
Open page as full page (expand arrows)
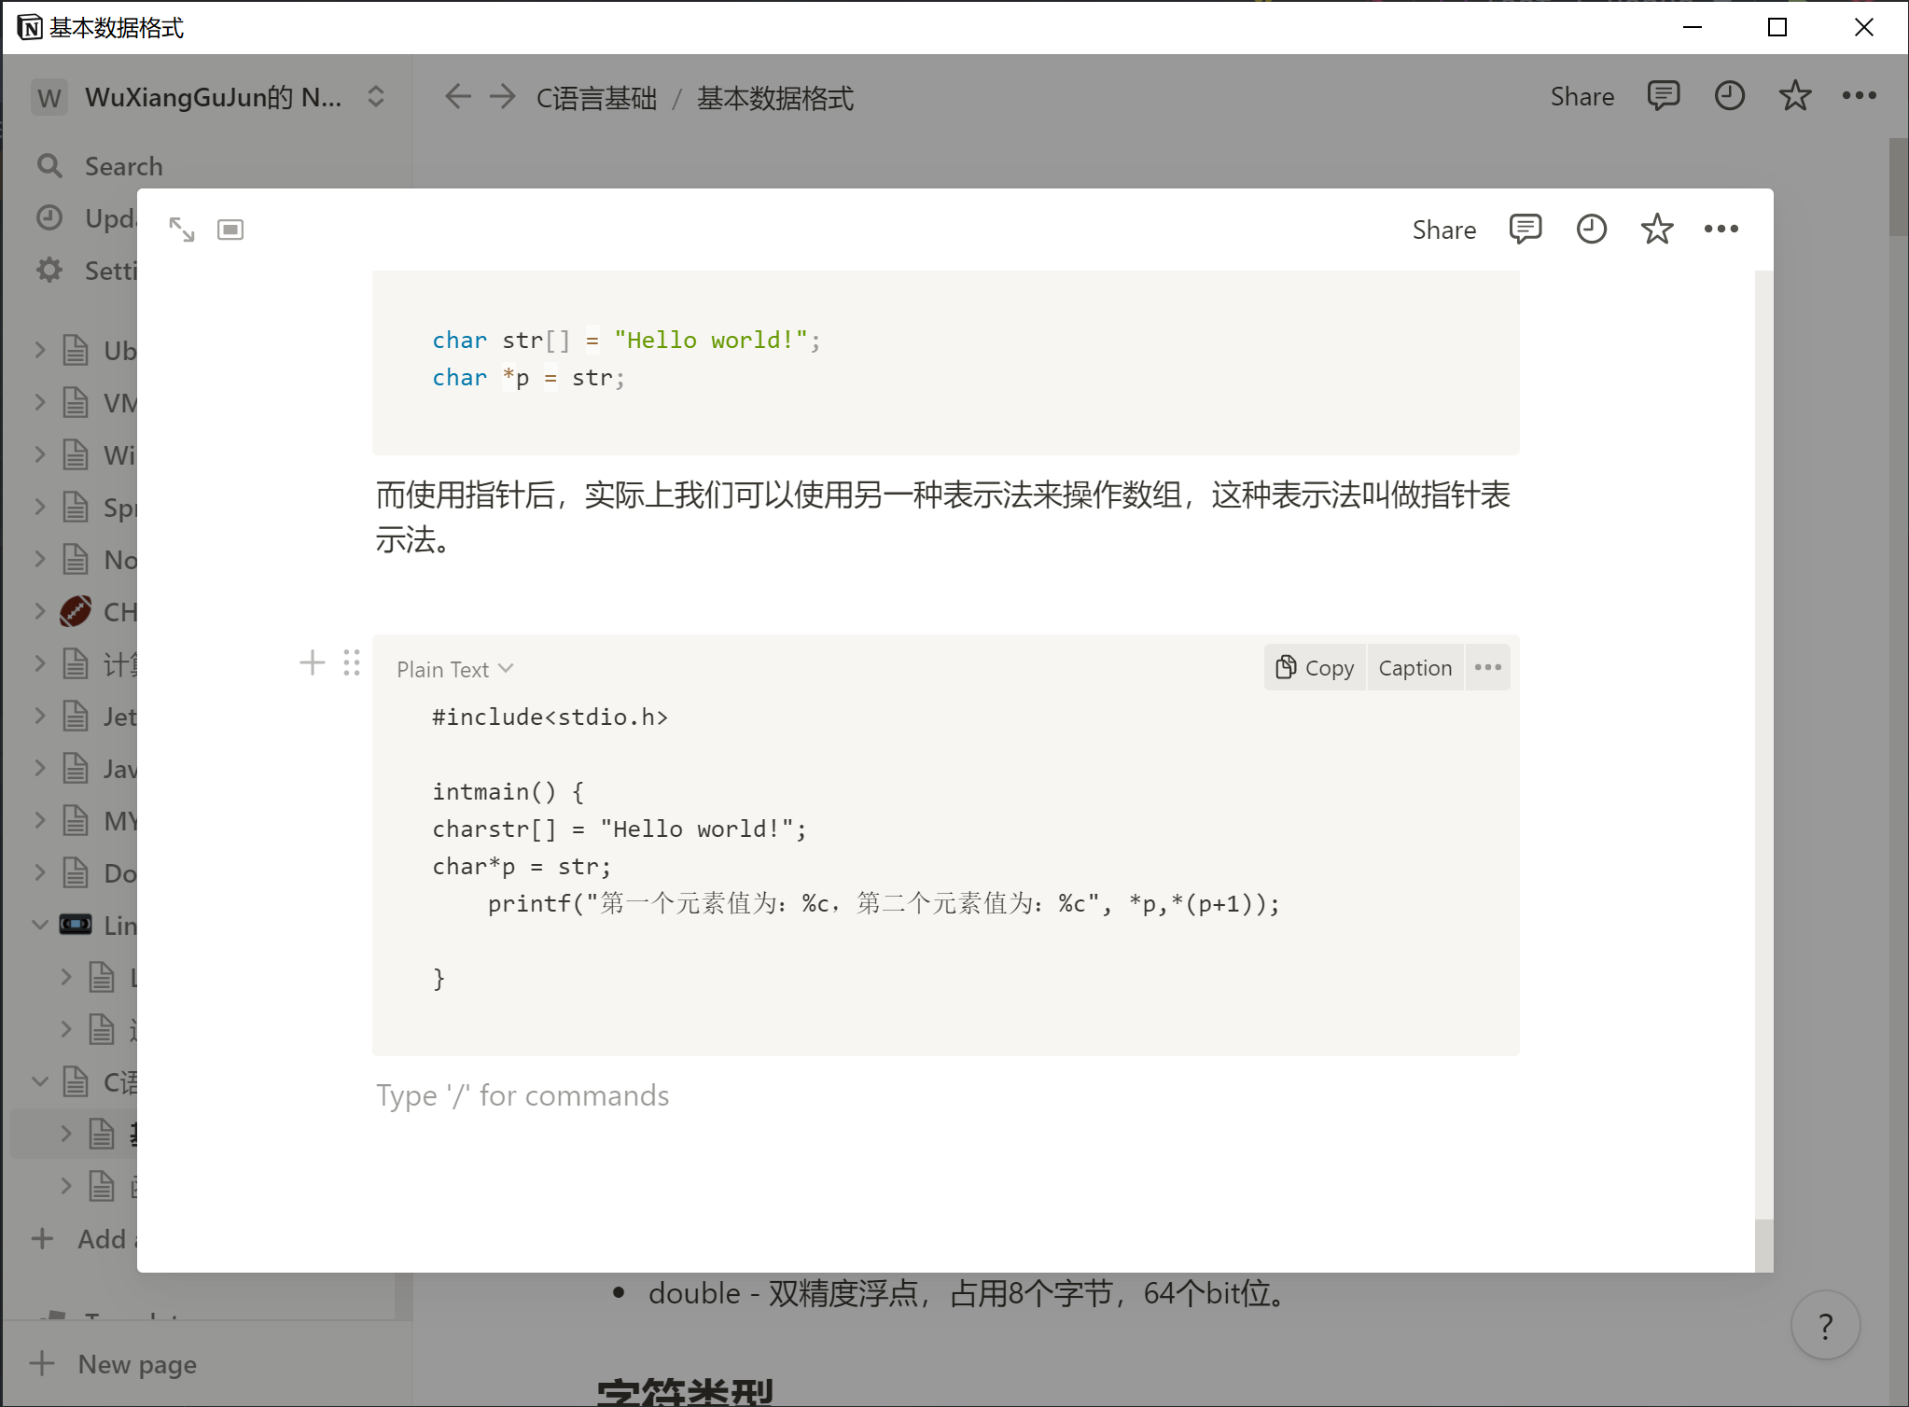click(x=181, y=230)
